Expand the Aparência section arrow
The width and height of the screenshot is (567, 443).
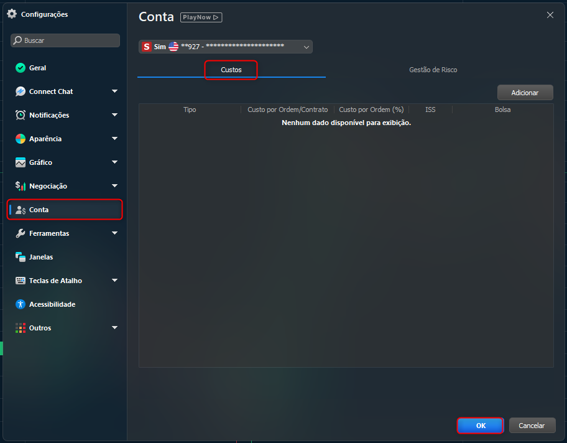tap(114, 138)
